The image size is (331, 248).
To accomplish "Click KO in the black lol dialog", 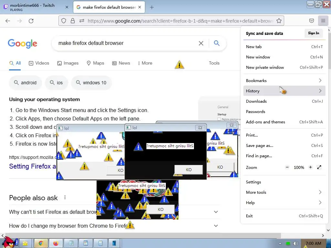I will click(188, 170).
